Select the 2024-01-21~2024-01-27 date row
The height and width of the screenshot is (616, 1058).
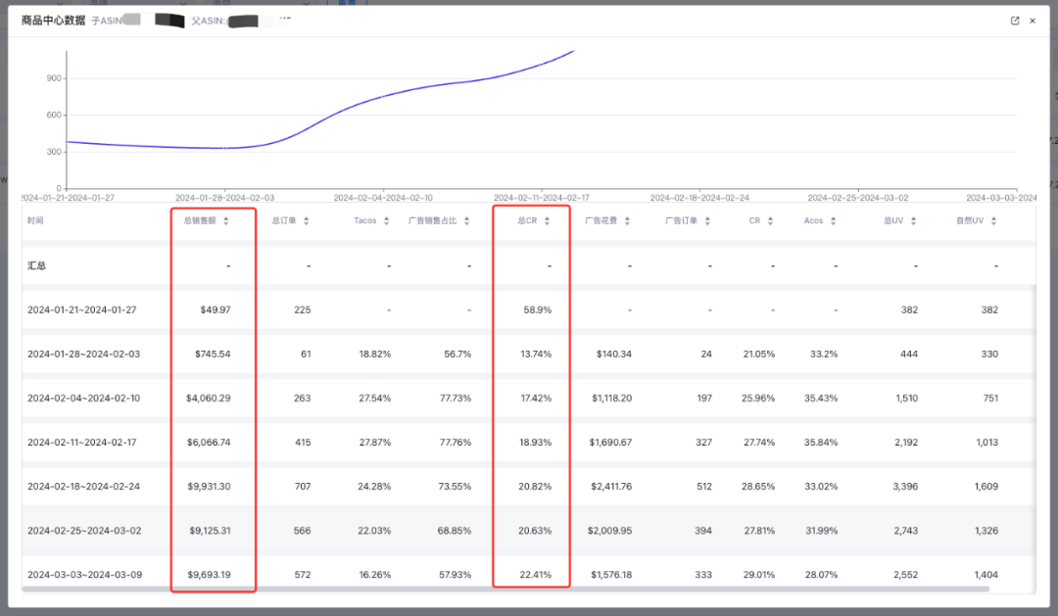point(82,309)
